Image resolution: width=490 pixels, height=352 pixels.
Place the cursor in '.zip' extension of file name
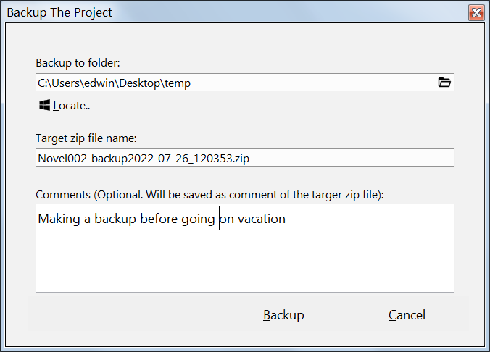(x=241, y=159)
